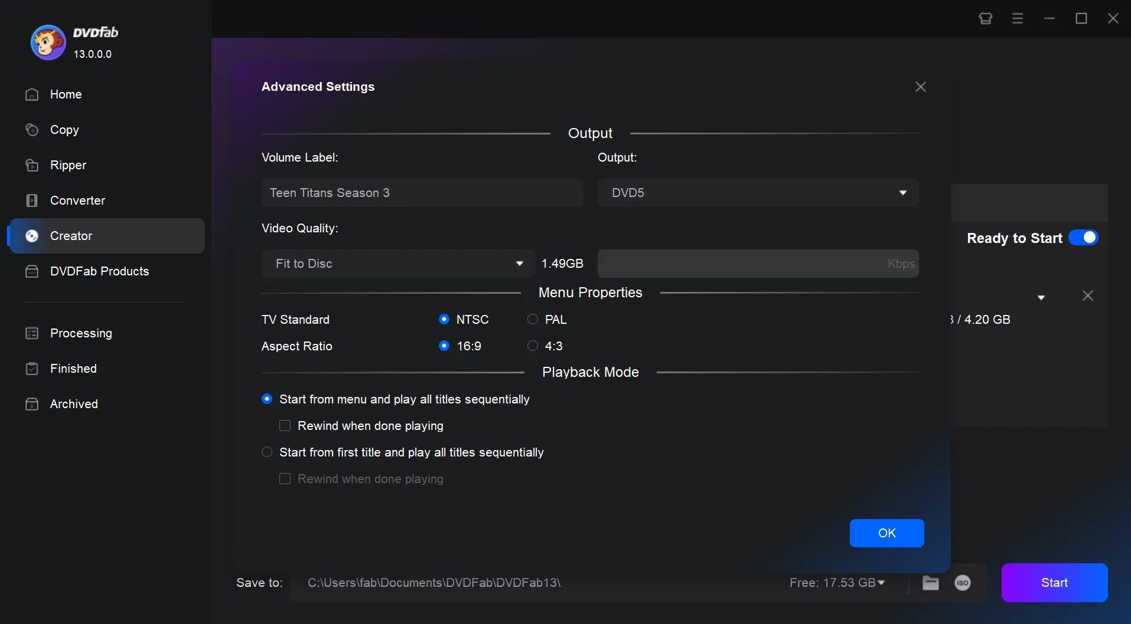
Task: Click the ISO output icon near Save to
Action: [963, 583]
